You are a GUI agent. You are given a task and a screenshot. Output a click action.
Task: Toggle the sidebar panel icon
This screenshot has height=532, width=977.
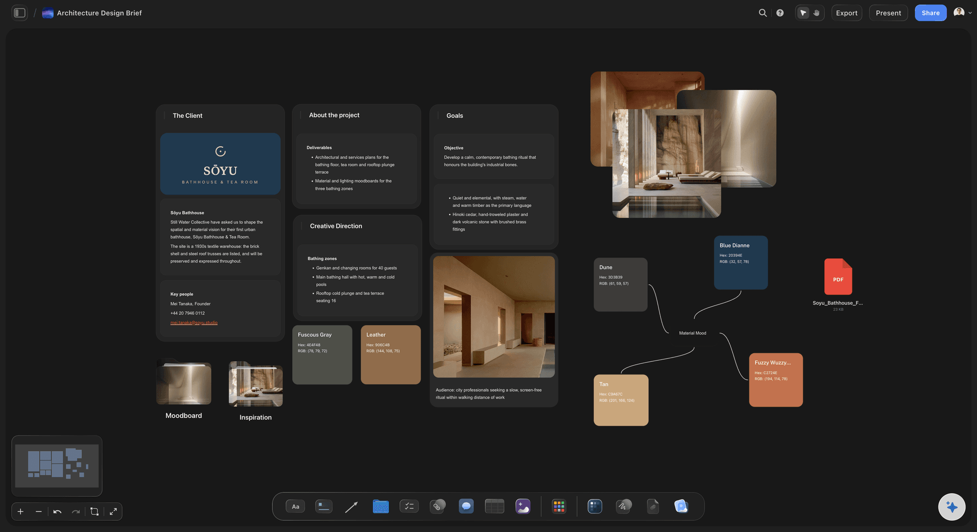pos(20,13)
